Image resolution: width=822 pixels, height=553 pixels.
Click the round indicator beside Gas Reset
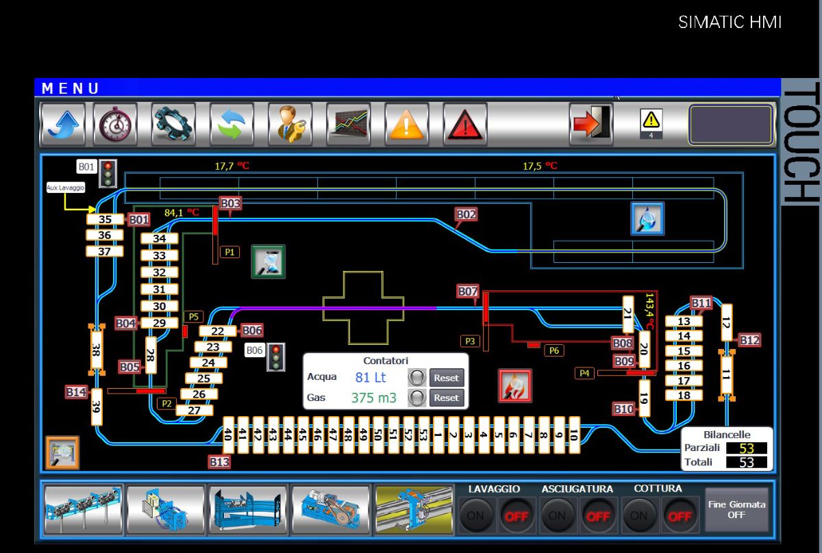[417, 398]
